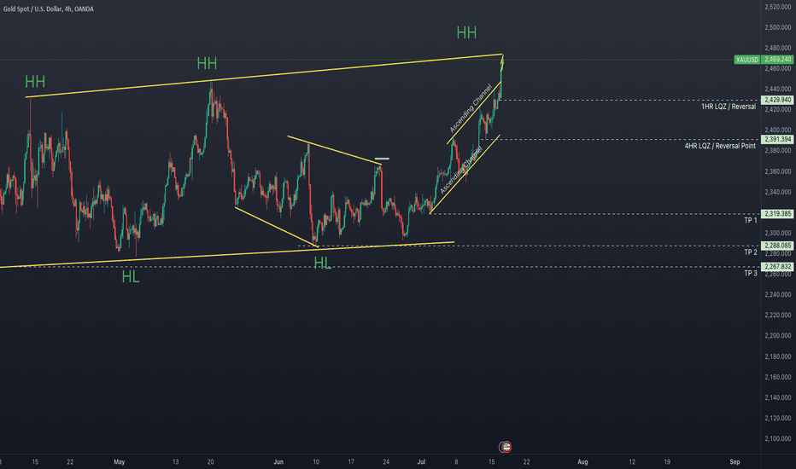Click the upper 'Ascending Channel' text label
This screenshot has width=796, height=469.
[471, 108]
